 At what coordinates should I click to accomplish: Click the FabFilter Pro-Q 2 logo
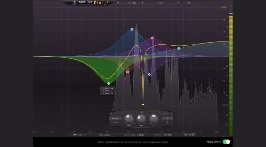(x=90, y=2)
